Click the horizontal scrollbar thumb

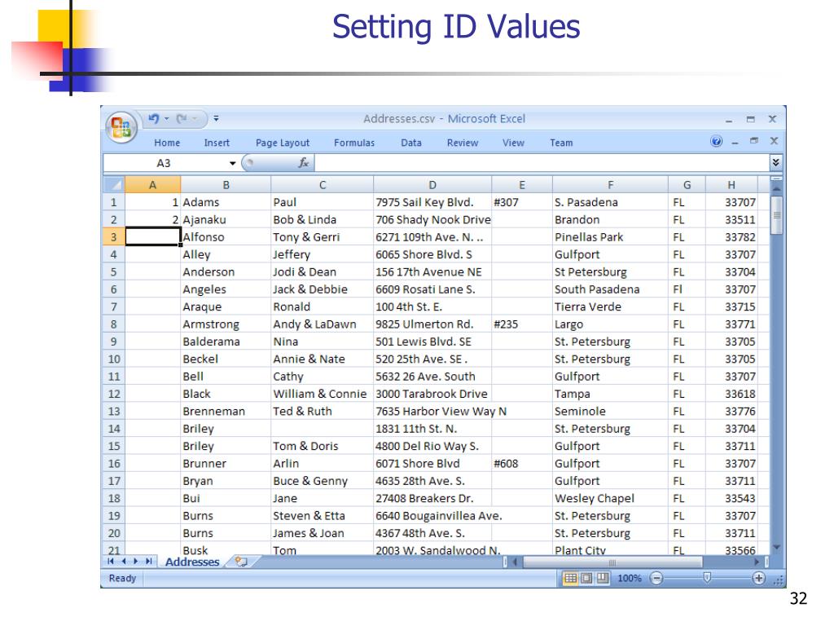[612, 562]
